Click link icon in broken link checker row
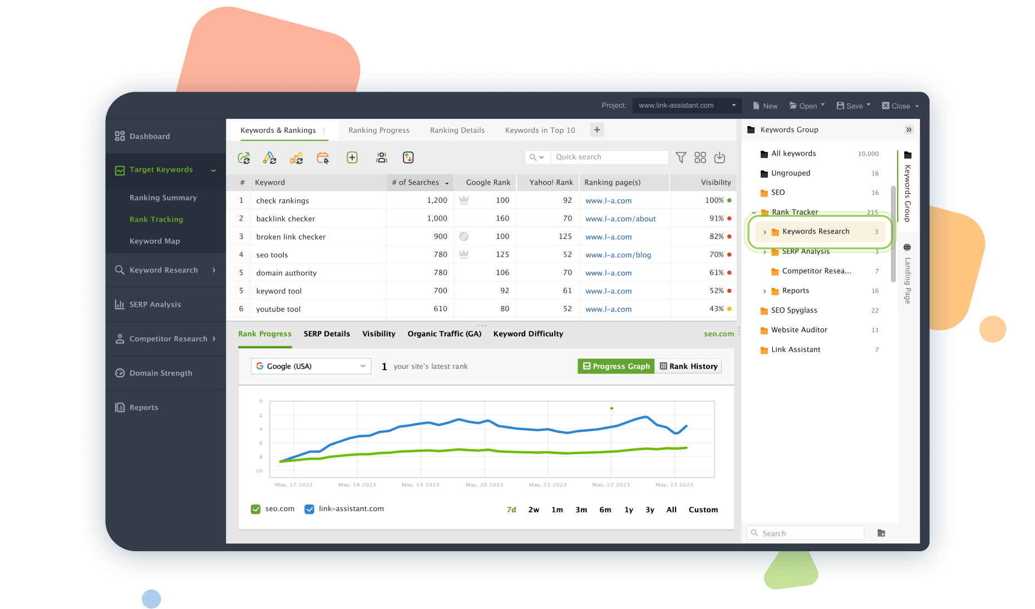1035x609 pixels. pos(464,236)
